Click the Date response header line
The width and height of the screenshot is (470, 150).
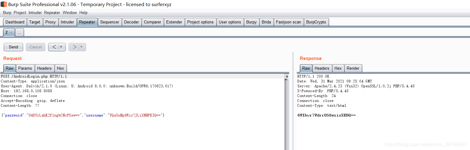pyautogui.click(x=335, y=81)
